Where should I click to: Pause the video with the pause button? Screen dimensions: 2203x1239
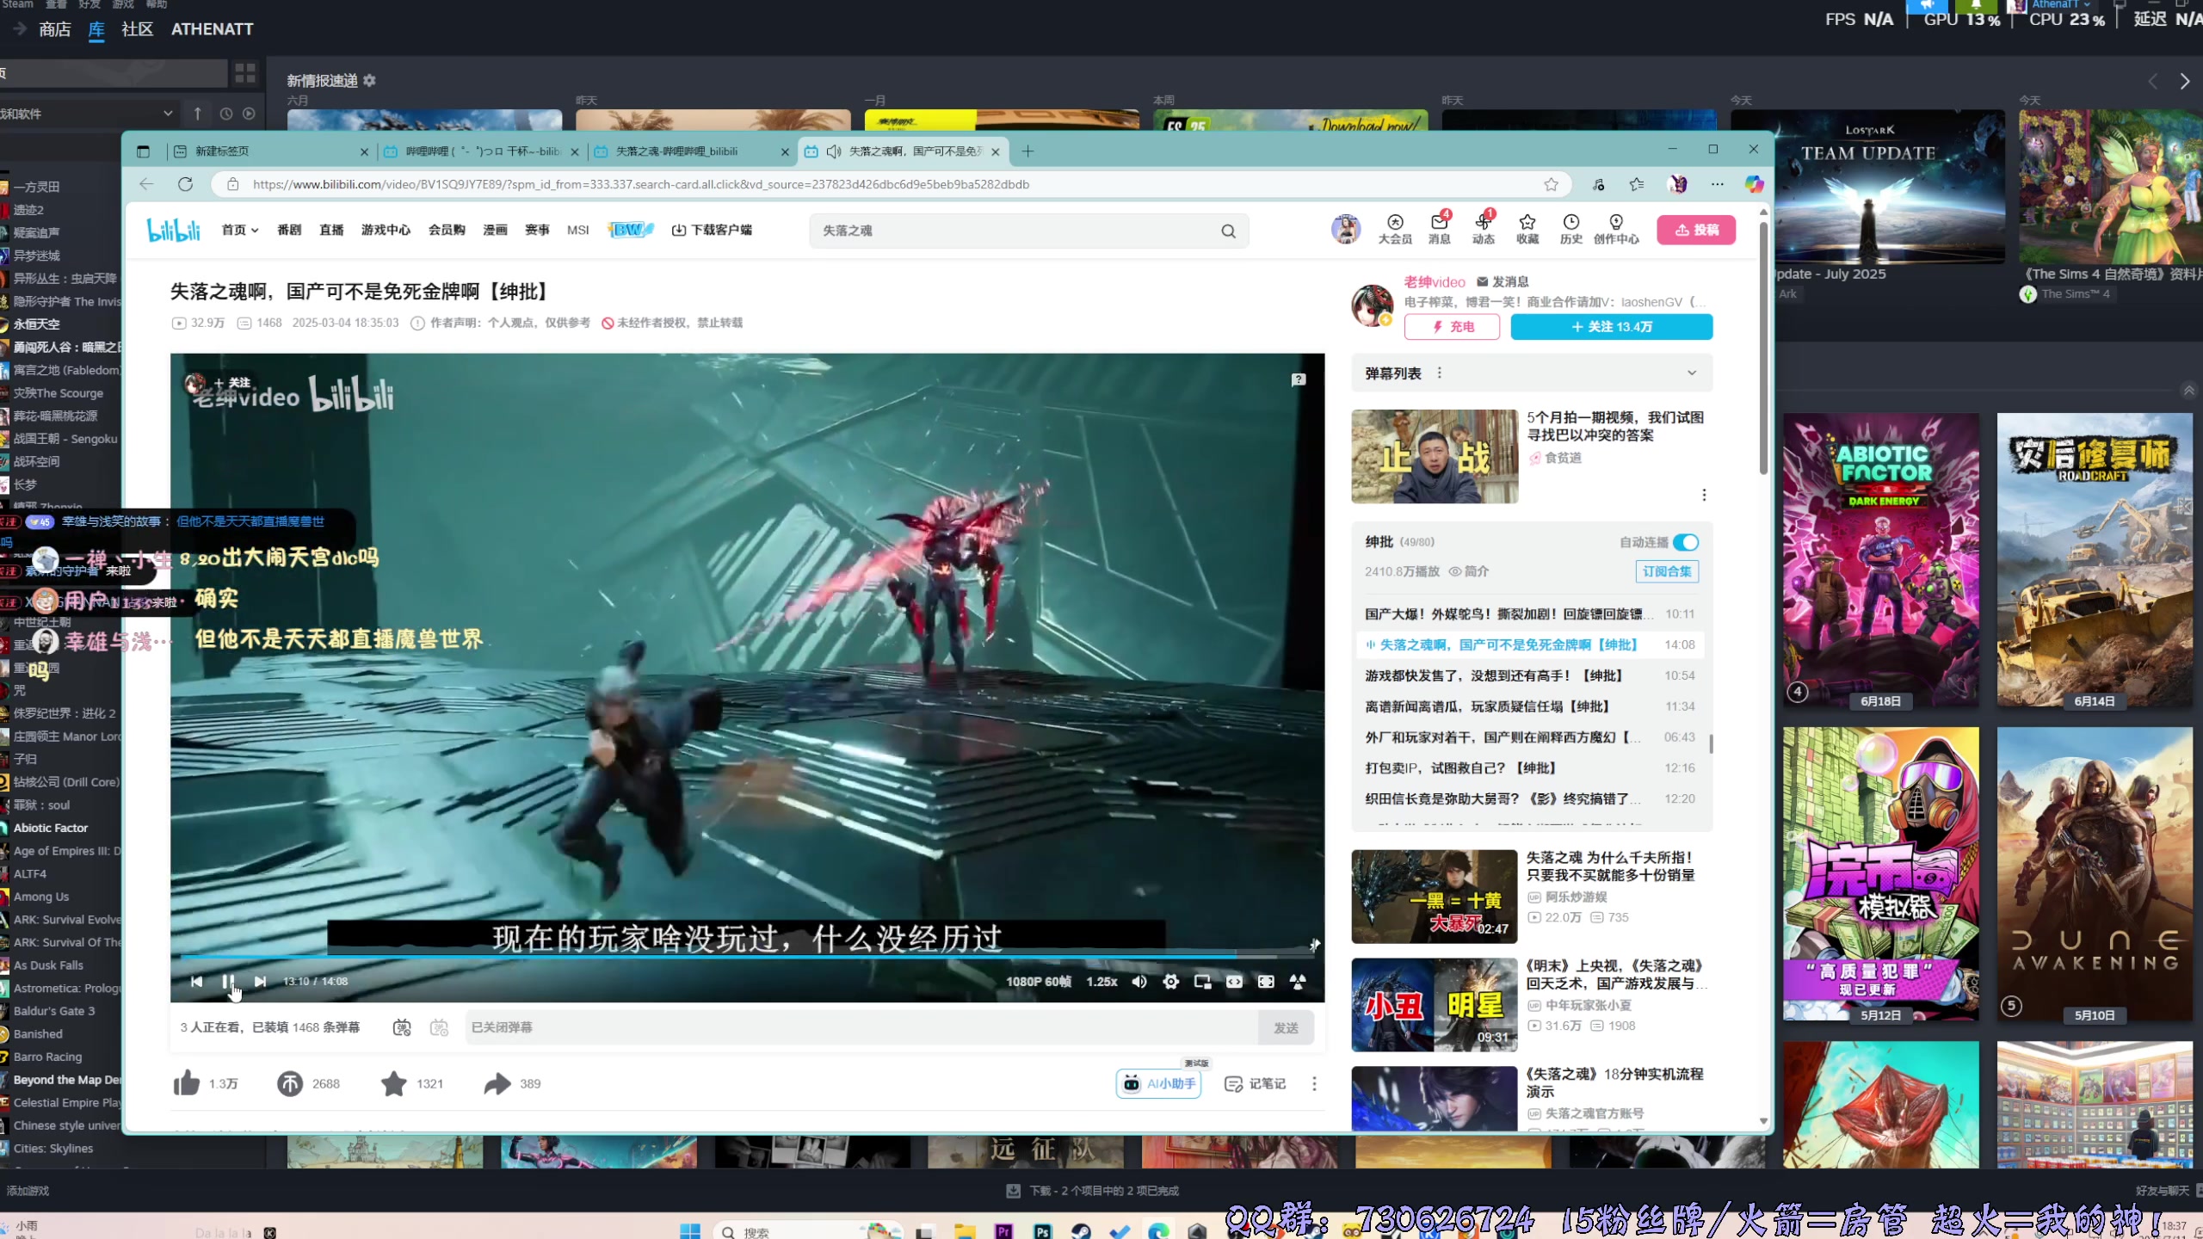tap(228, 982)
